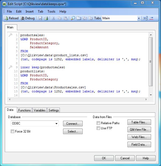
Task: Open the Help menu
Action: 63,12
